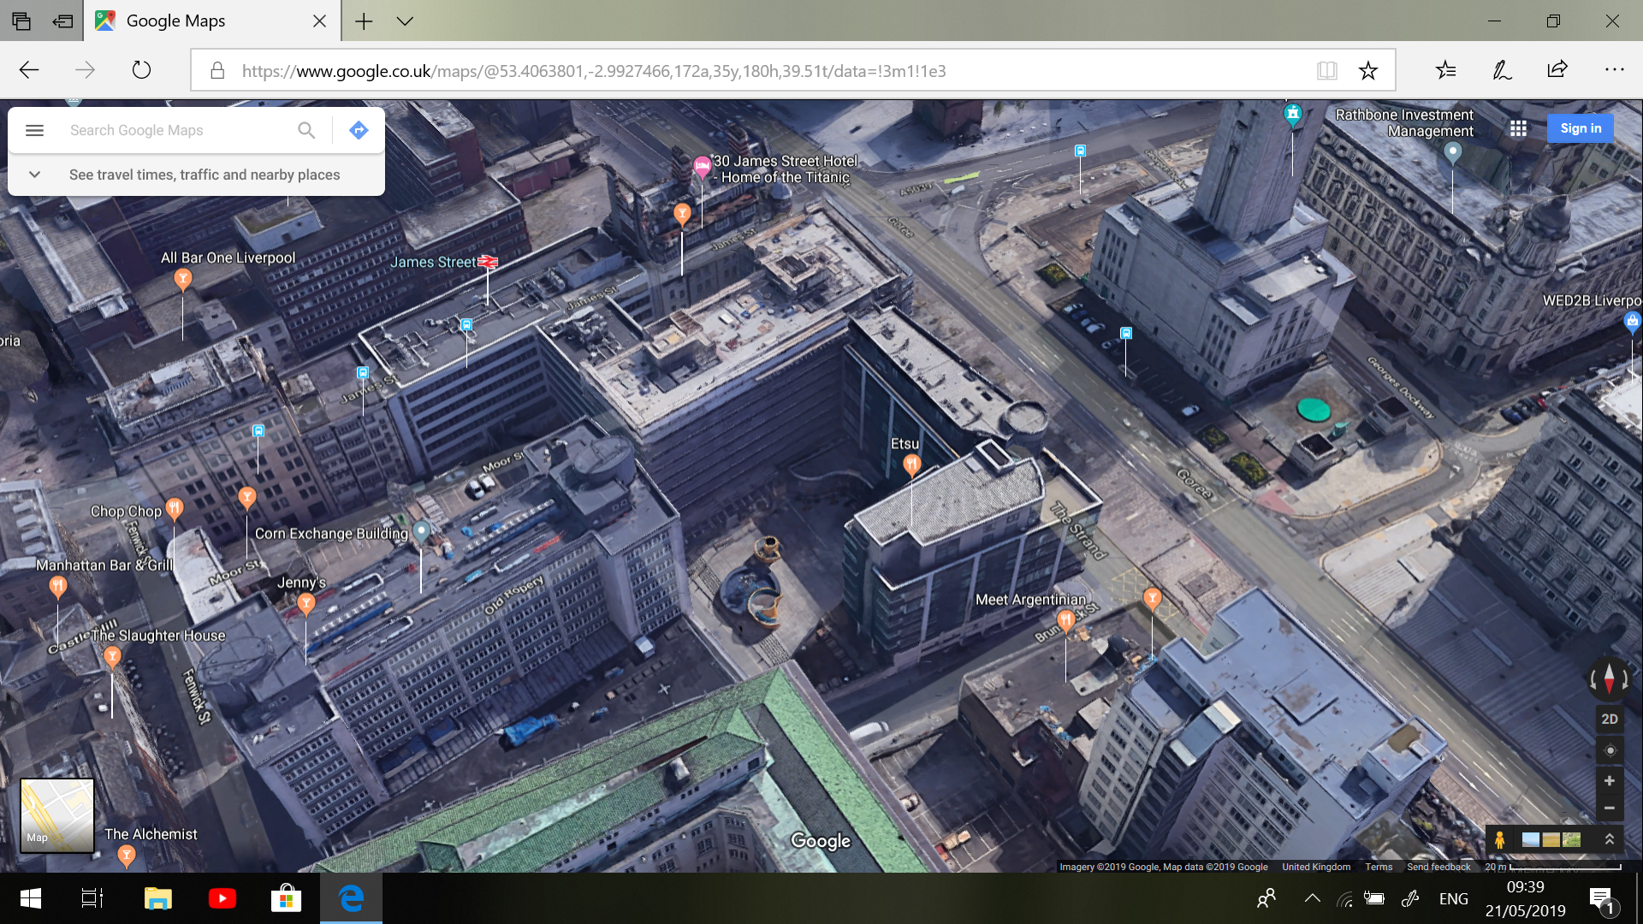Show tabs you've set aside icon
Image resolution: width=1643 pixels, height=924 pixels.
(21, 21)
